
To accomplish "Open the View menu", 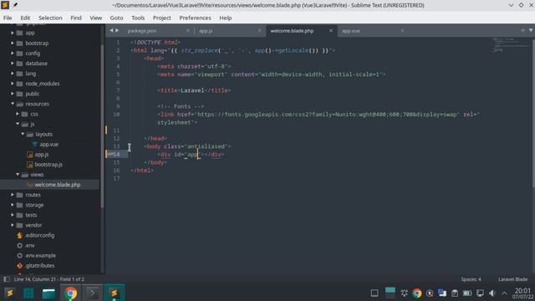I will click(x=95, y=18).
